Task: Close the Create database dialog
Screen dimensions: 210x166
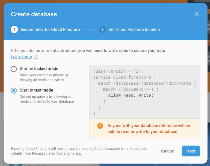Action: pyautogui.click(x=197, y=14)
